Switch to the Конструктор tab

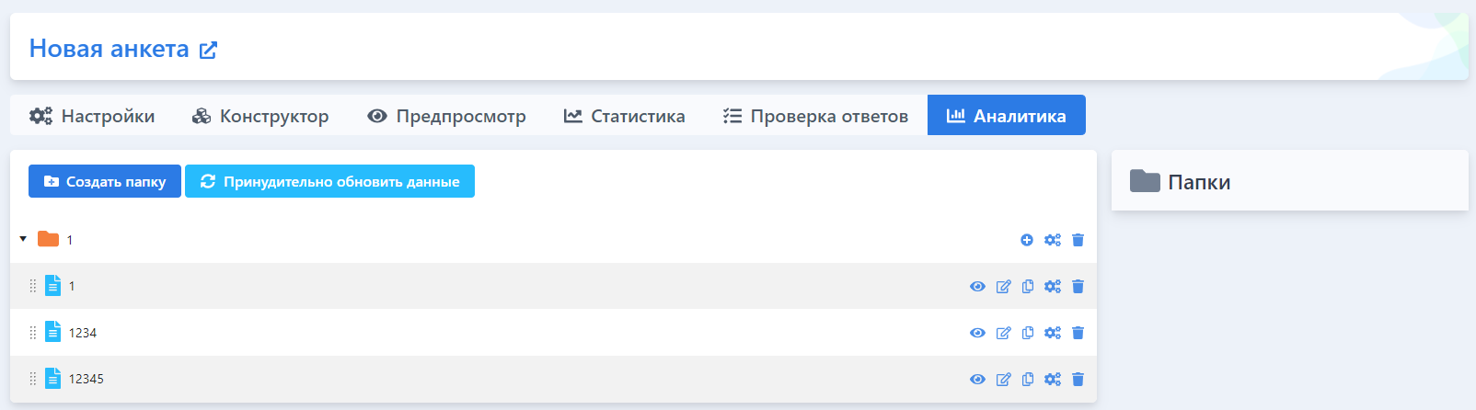click(260, 116)
